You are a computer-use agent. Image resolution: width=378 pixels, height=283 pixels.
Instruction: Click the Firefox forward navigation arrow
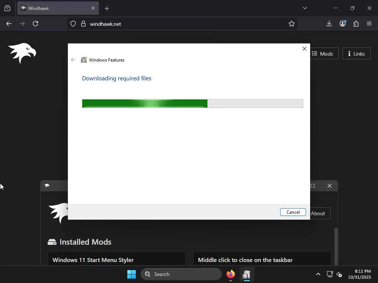(22, 24)
